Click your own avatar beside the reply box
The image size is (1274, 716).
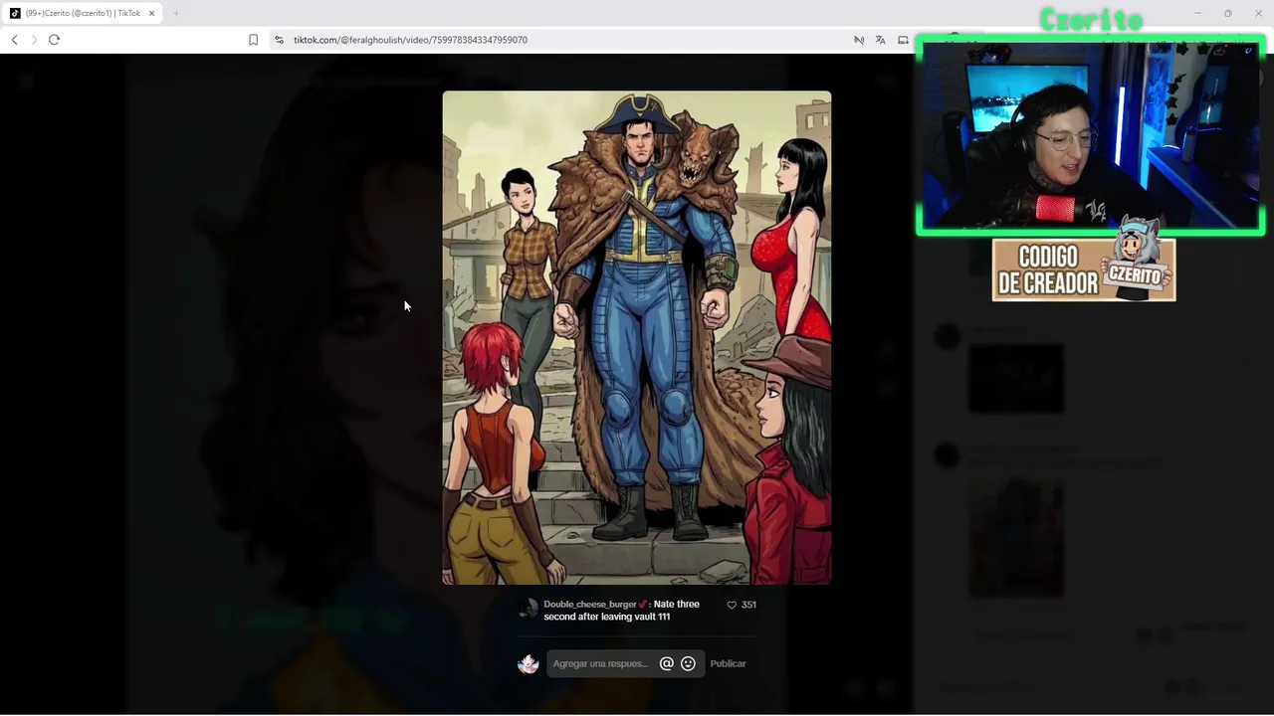tap(528, 663)
